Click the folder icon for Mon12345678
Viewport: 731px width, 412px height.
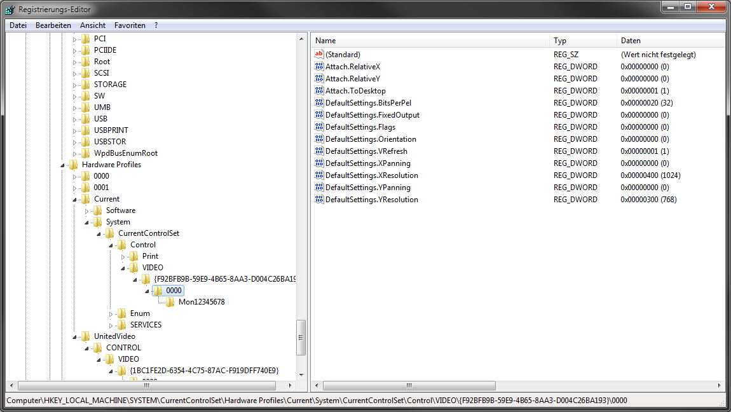point(170,302)
